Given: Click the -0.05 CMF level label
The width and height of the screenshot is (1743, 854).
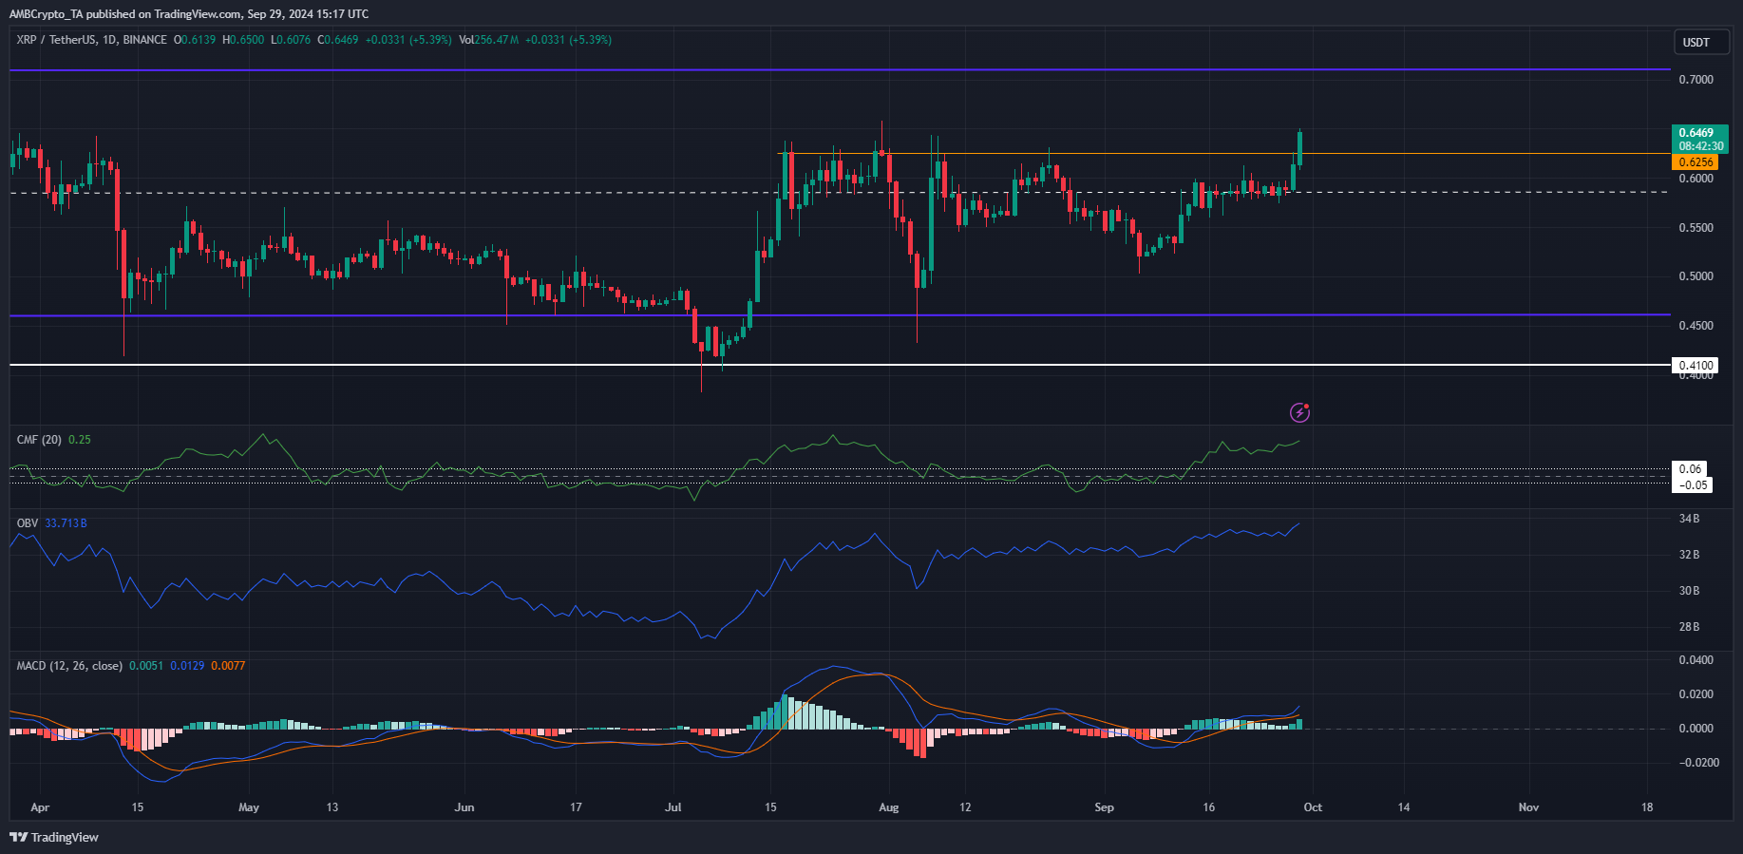Looking at the screenshot, I should click(1693, 485).
